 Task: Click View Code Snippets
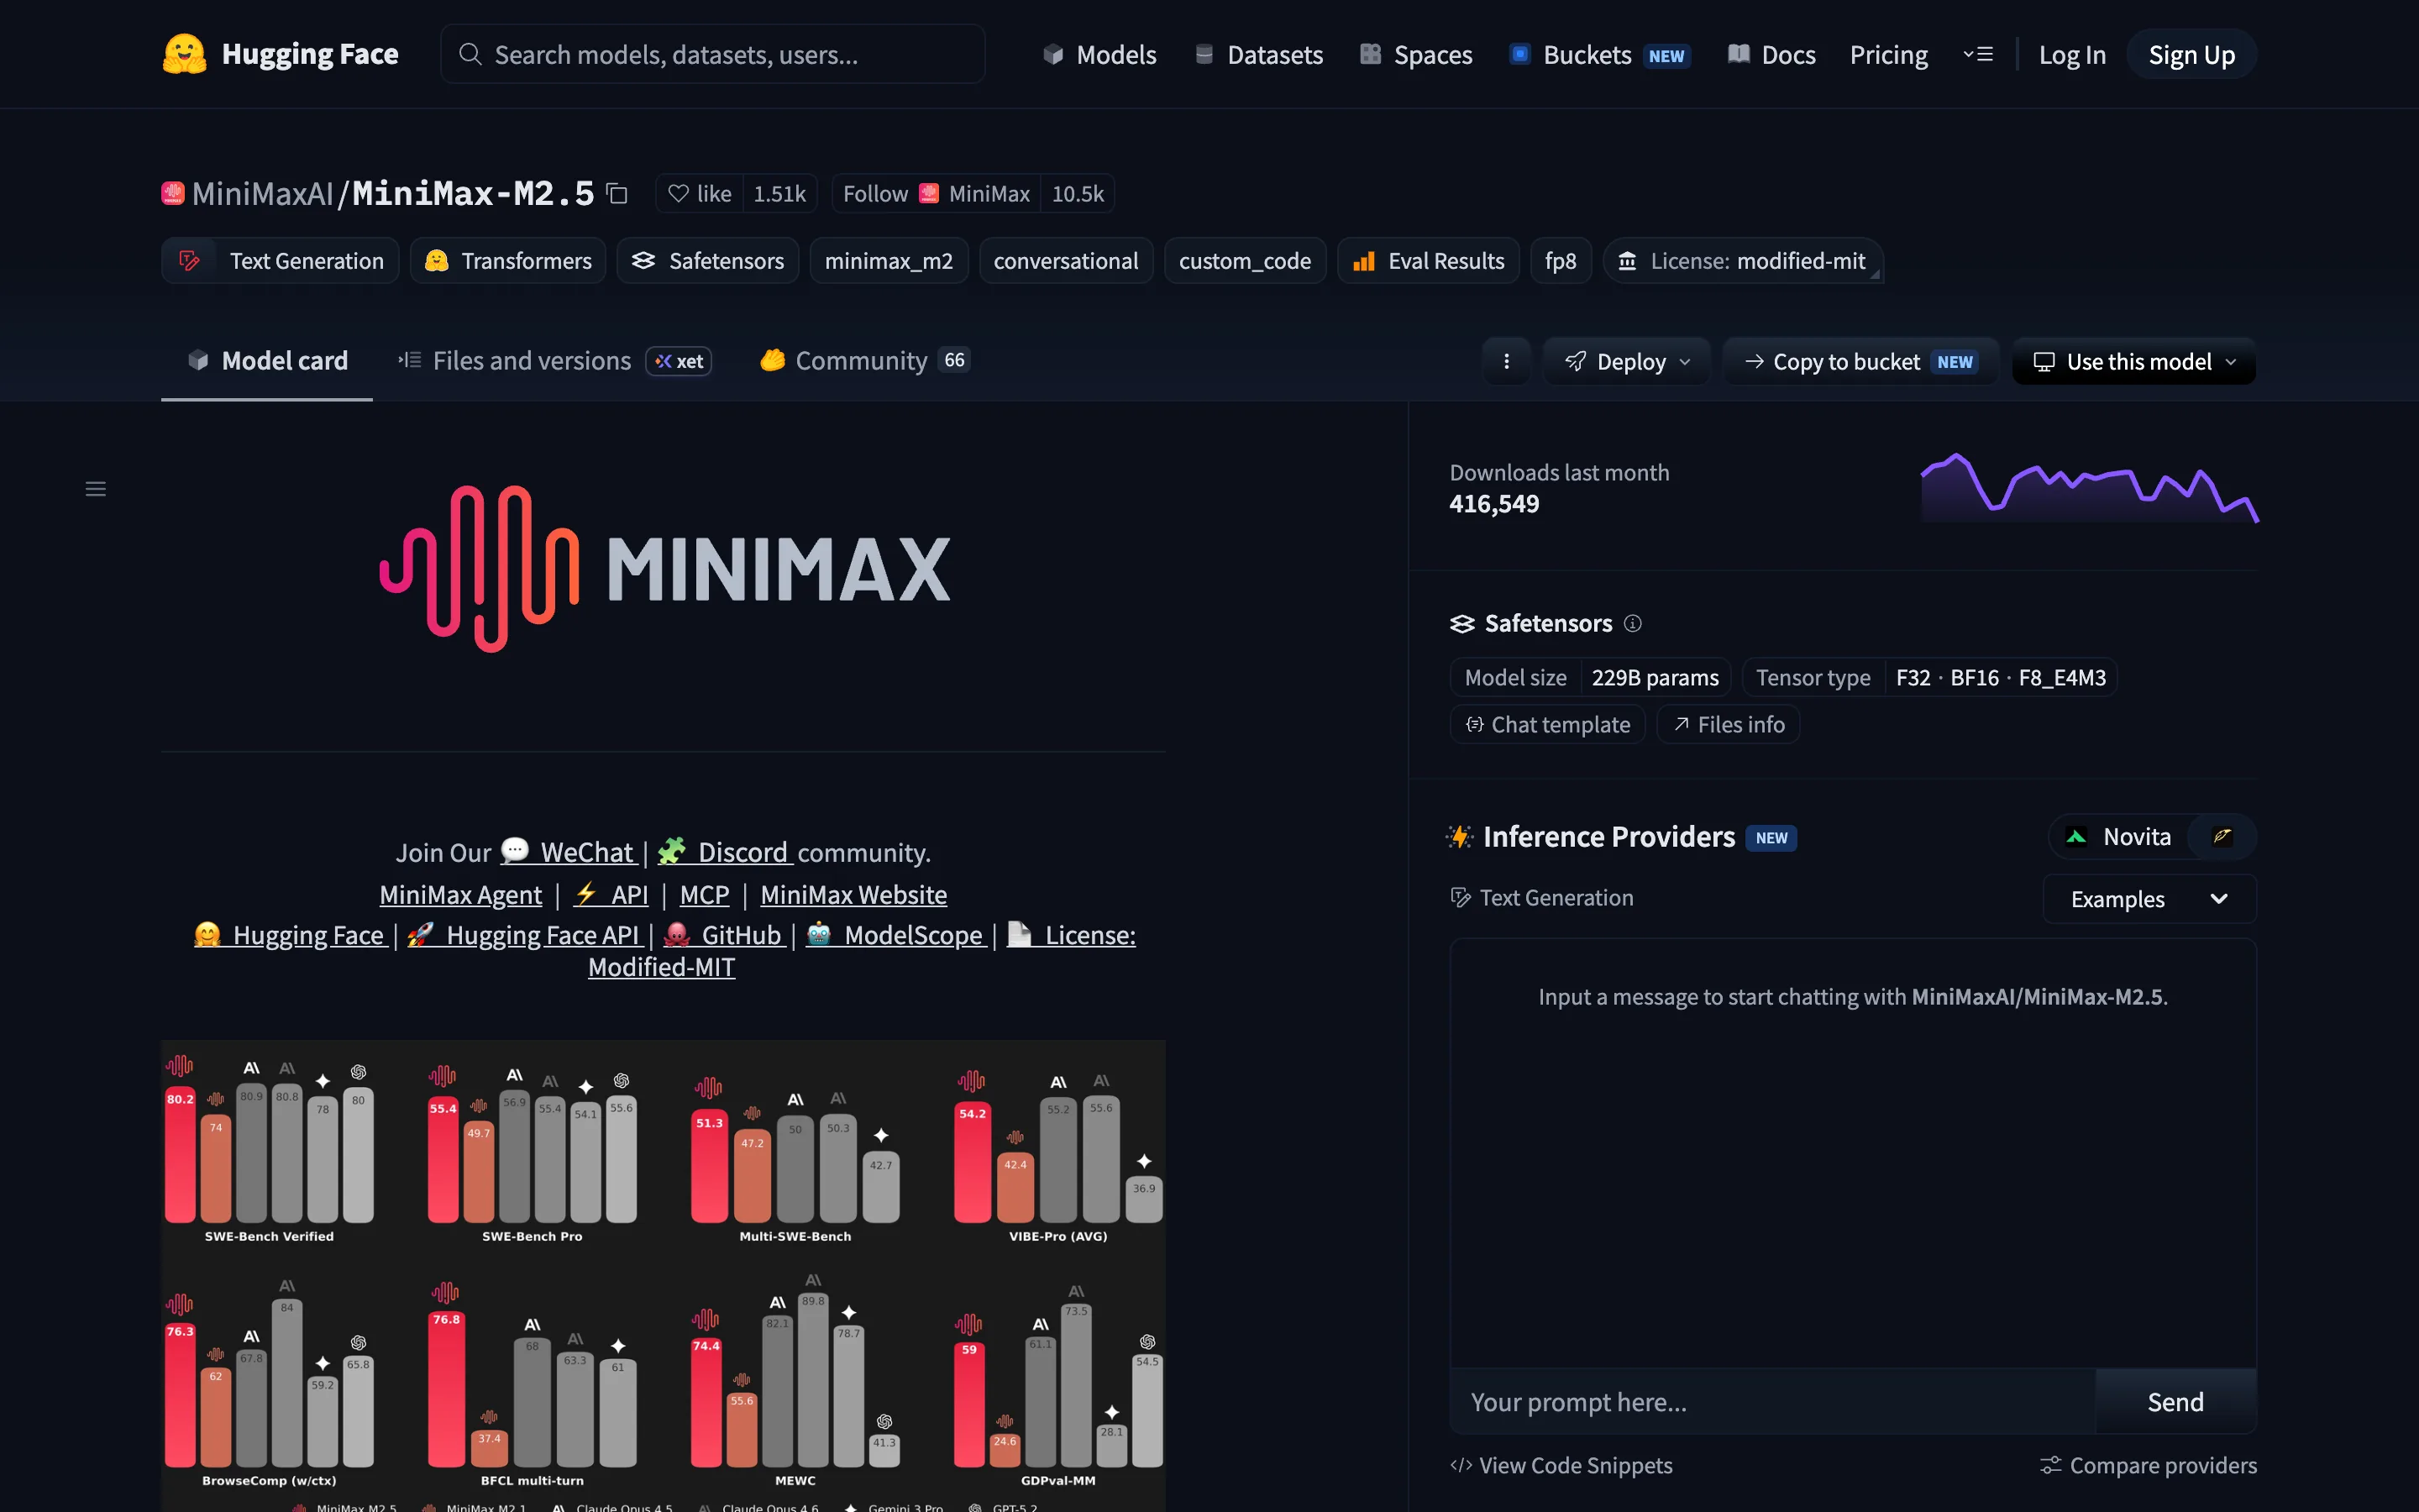coord(1561,1465)
